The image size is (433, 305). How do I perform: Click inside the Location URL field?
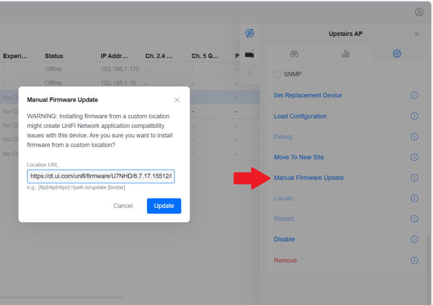tap(101, 176)
